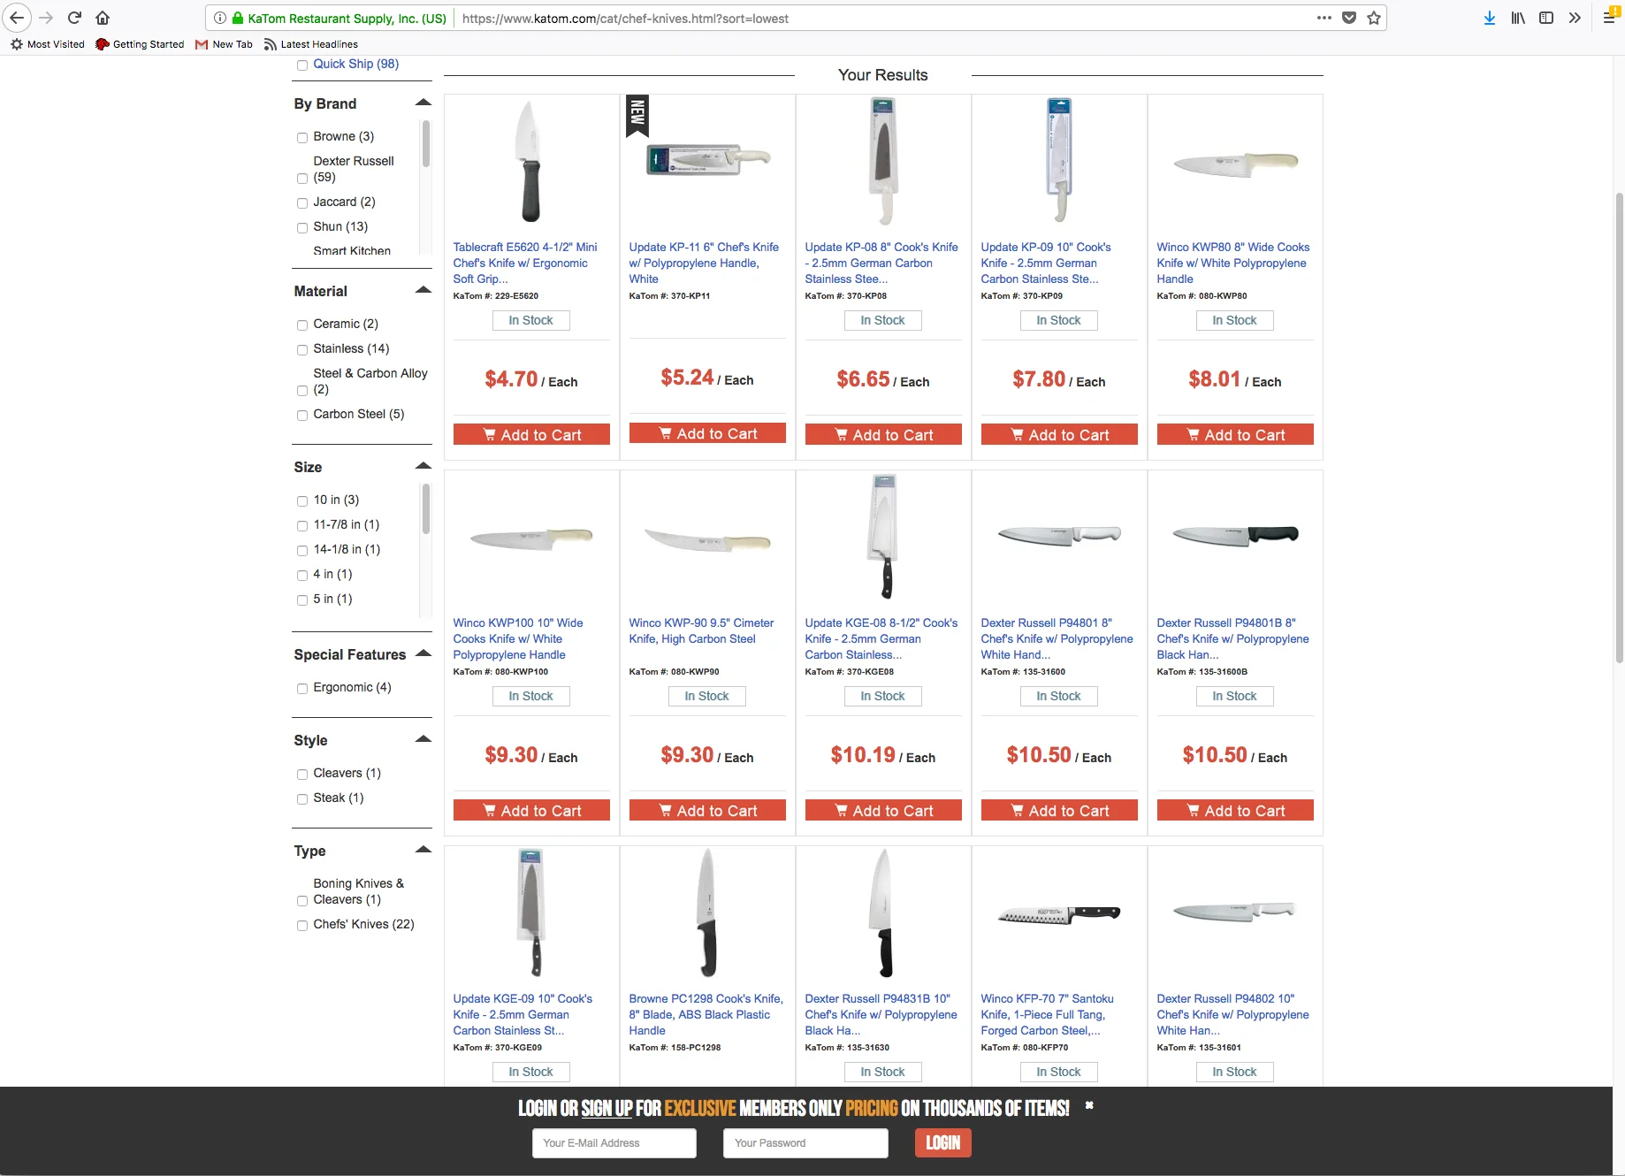
Task: Check the Ergonomic (4) feature filter
Action: tap(302, 689)
